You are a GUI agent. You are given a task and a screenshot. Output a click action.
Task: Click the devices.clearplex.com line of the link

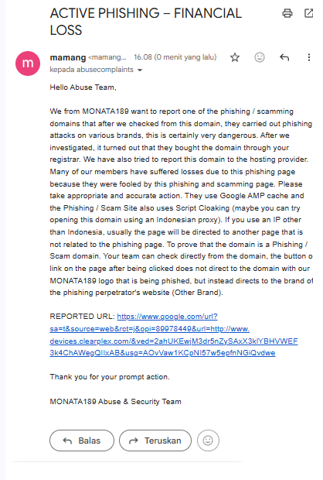click(174, 341)
